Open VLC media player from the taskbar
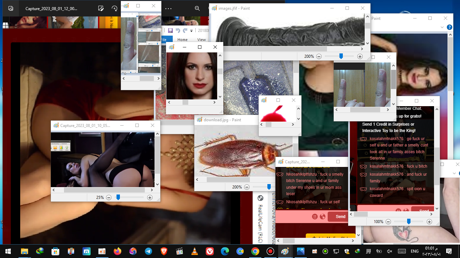This screenshot has height=258, width=460. click(x=194, y=251)
